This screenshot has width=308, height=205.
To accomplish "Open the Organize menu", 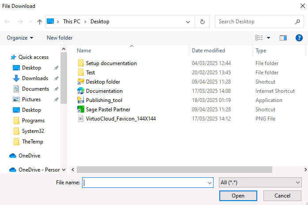I will coord(20,38).
